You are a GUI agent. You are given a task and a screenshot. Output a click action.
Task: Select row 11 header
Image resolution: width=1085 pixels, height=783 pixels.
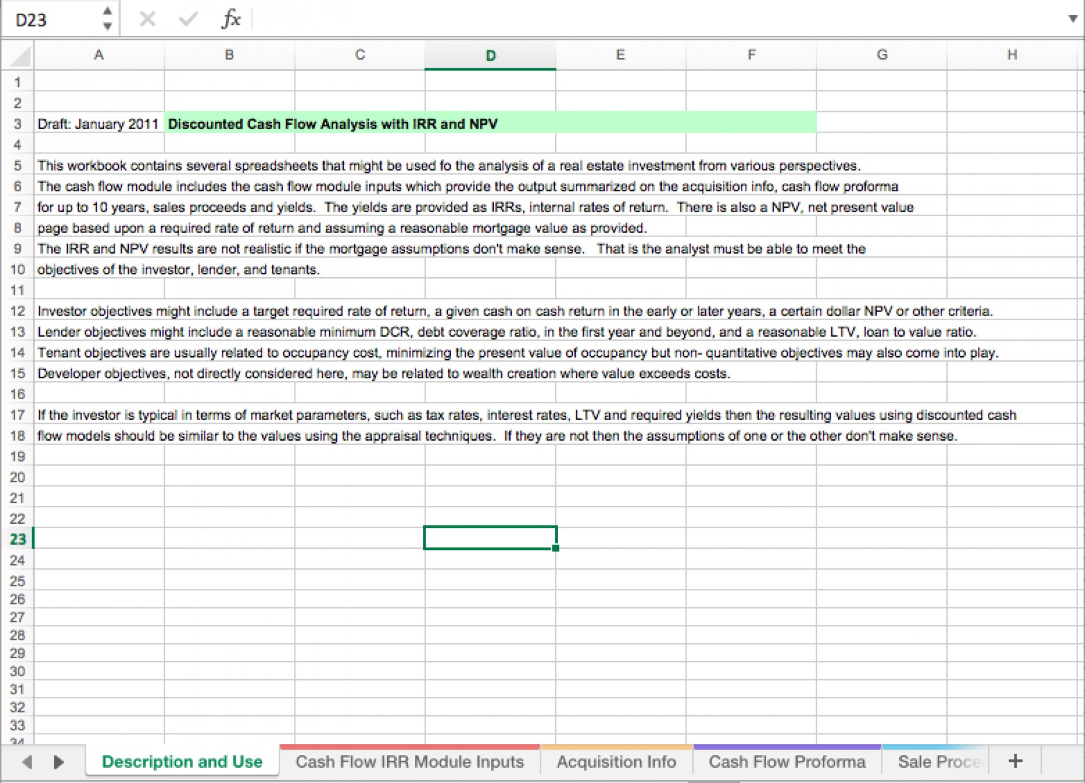(x=18, y=290)
